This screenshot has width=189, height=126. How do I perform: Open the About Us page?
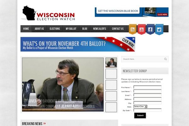click(x=39, y=29)
